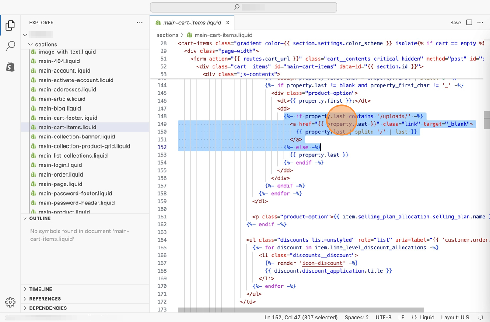Open the Shopify panel in activity bar

click(x=10, y=66)
